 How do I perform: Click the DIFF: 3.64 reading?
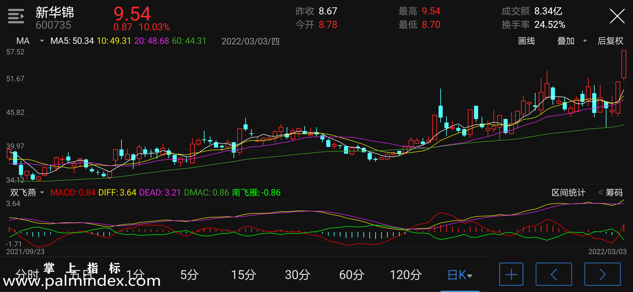tap(117, 193)
